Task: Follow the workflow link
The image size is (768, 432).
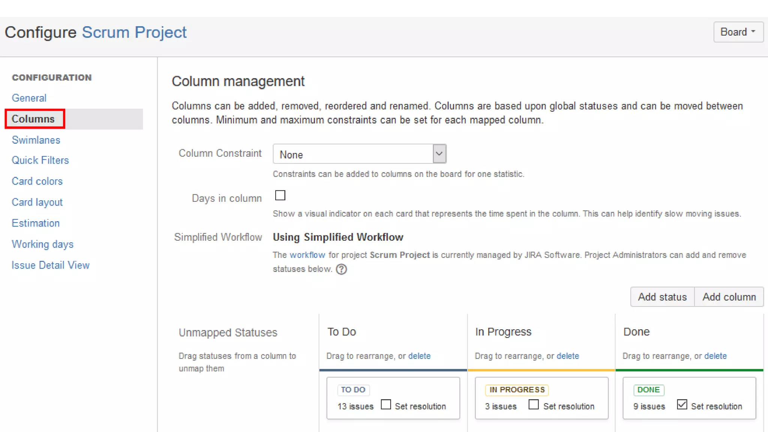Action: click(307, 255)
